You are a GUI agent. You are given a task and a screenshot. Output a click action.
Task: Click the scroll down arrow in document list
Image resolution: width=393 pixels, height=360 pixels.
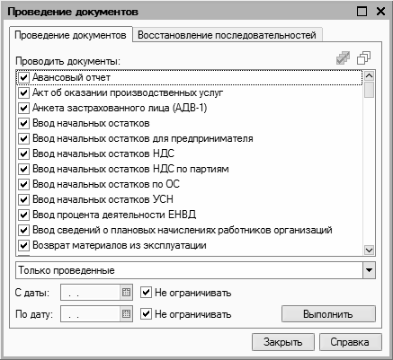click(369, 250)
